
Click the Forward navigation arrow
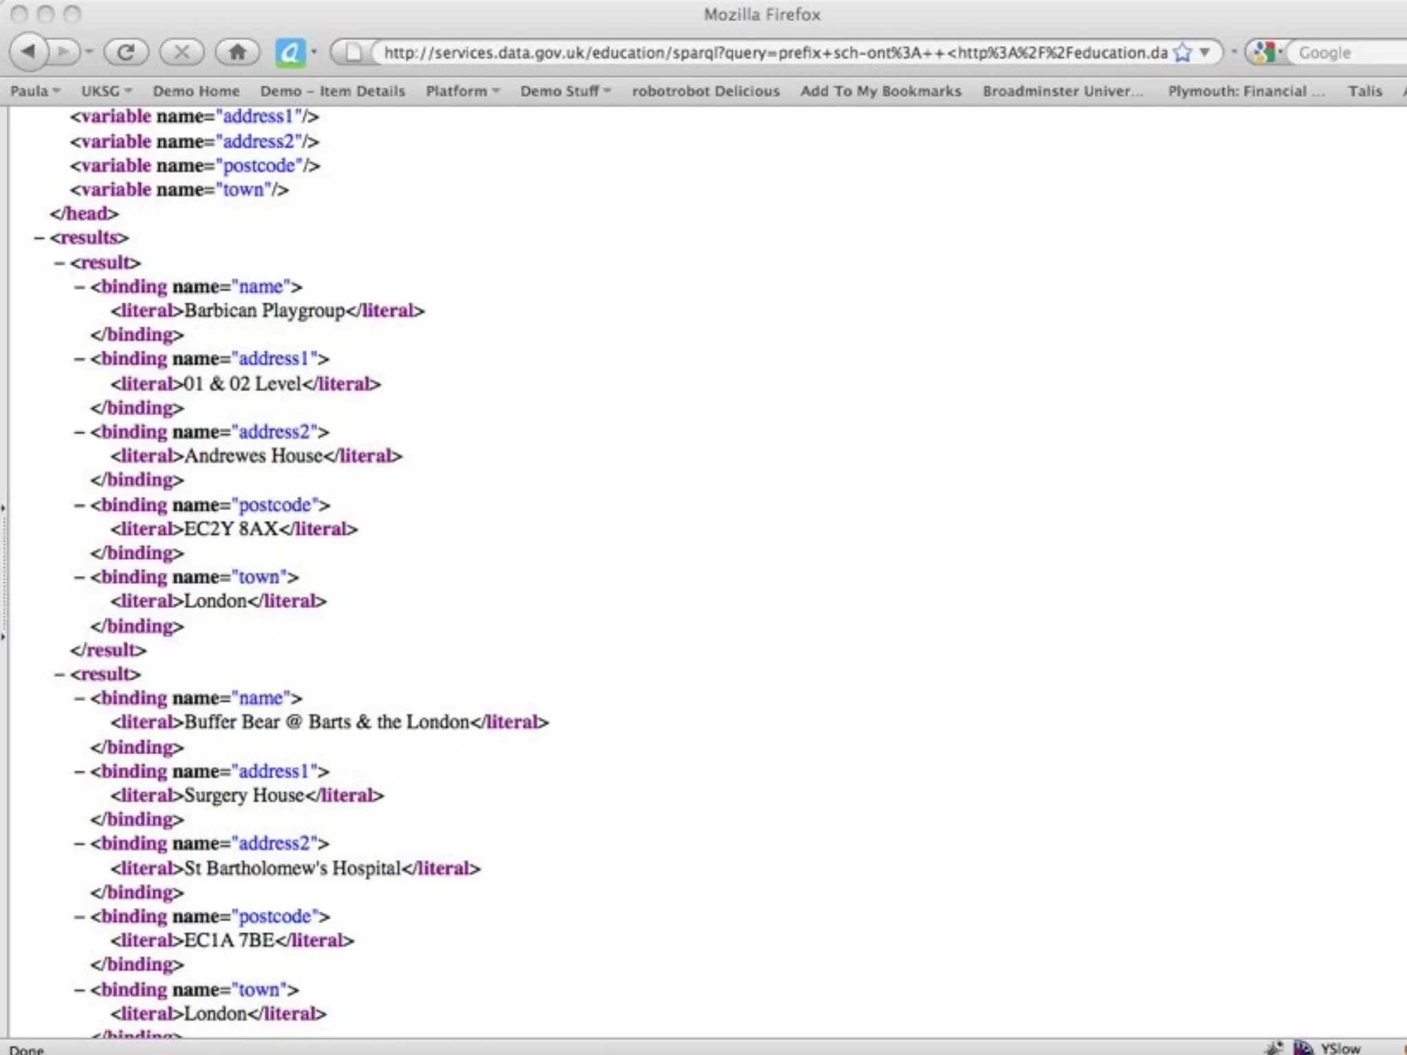coord(64,52)
